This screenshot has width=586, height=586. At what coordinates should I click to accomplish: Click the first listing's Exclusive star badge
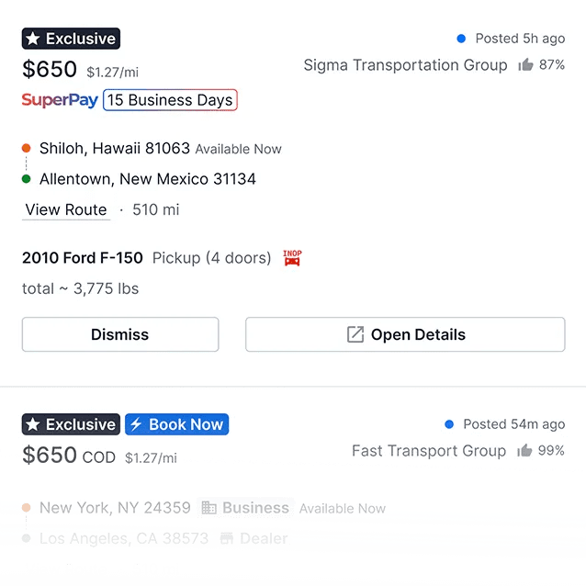tap(71, 39)
